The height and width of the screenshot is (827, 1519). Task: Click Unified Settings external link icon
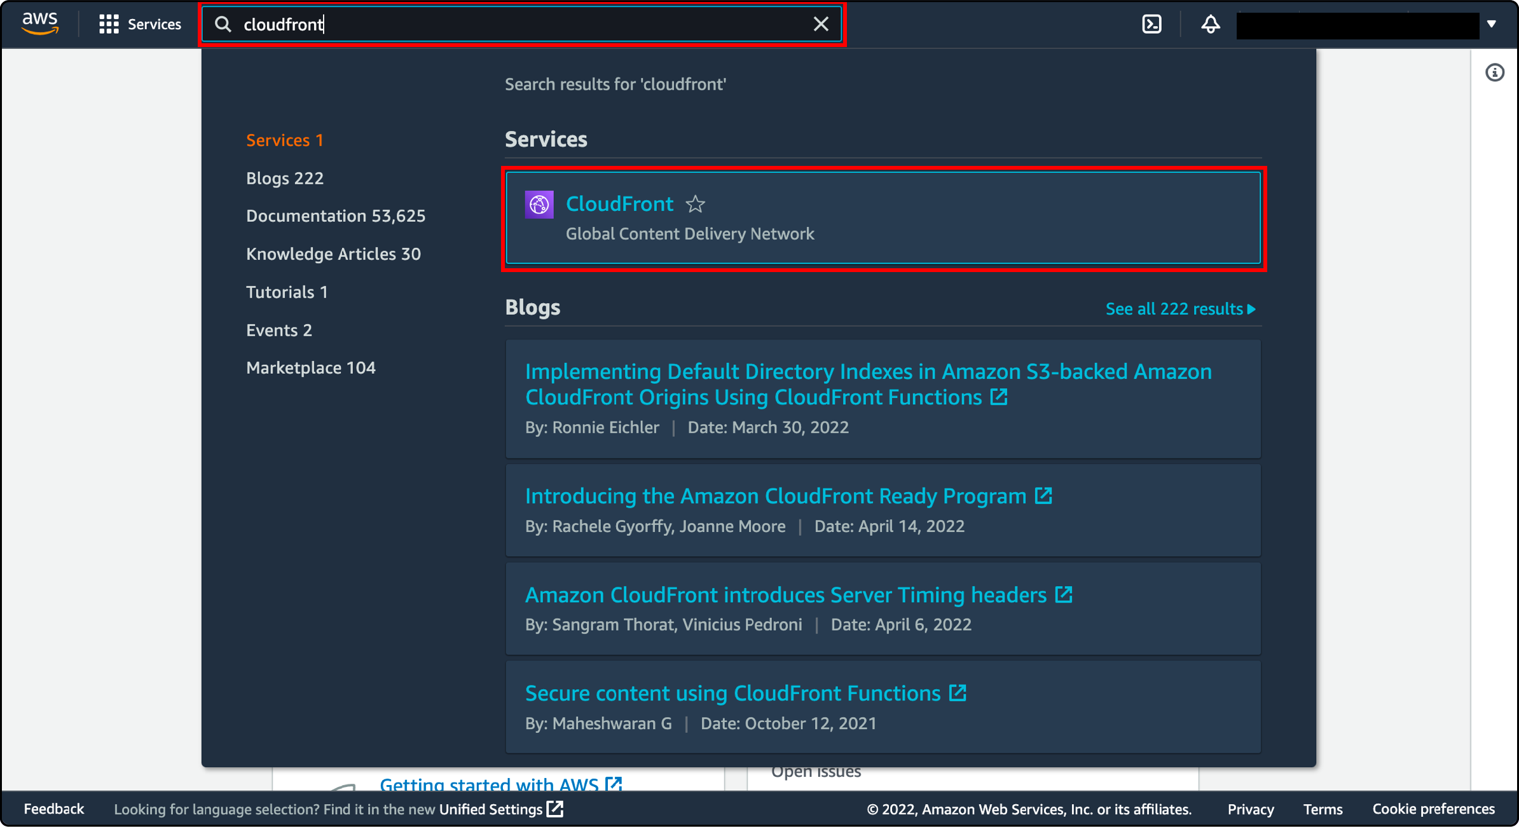pyautogui.click(x=555, y=809)
